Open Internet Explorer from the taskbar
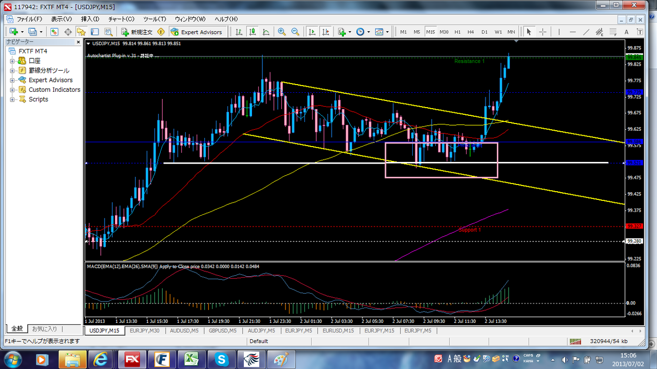The height and width of the screenshot is (369, 657). click(100, 359)
